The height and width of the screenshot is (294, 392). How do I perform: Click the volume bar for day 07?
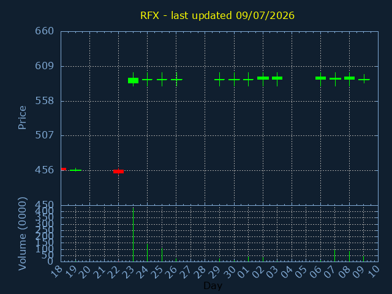pyautogui.click(x=335, y=255)
